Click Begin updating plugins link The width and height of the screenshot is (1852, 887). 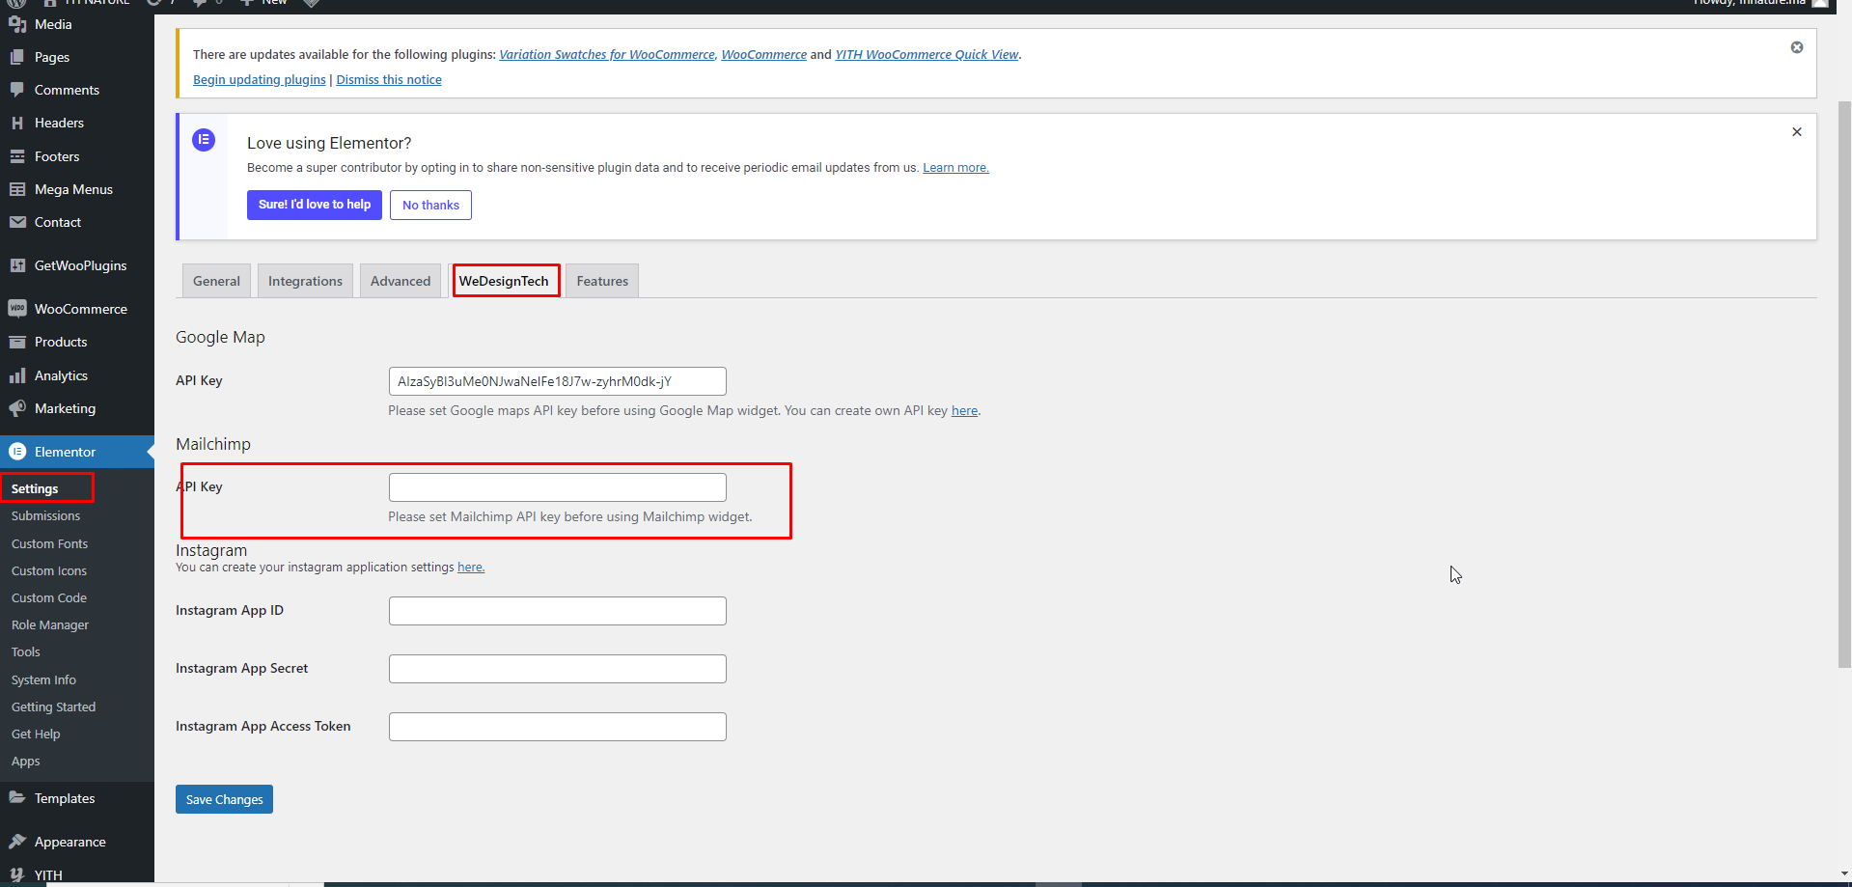click(260, 80)
